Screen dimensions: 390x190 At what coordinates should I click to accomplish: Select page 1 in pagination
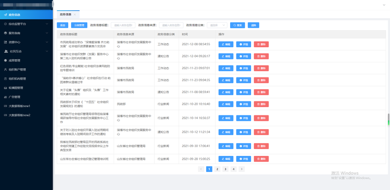tap(209, 169)
